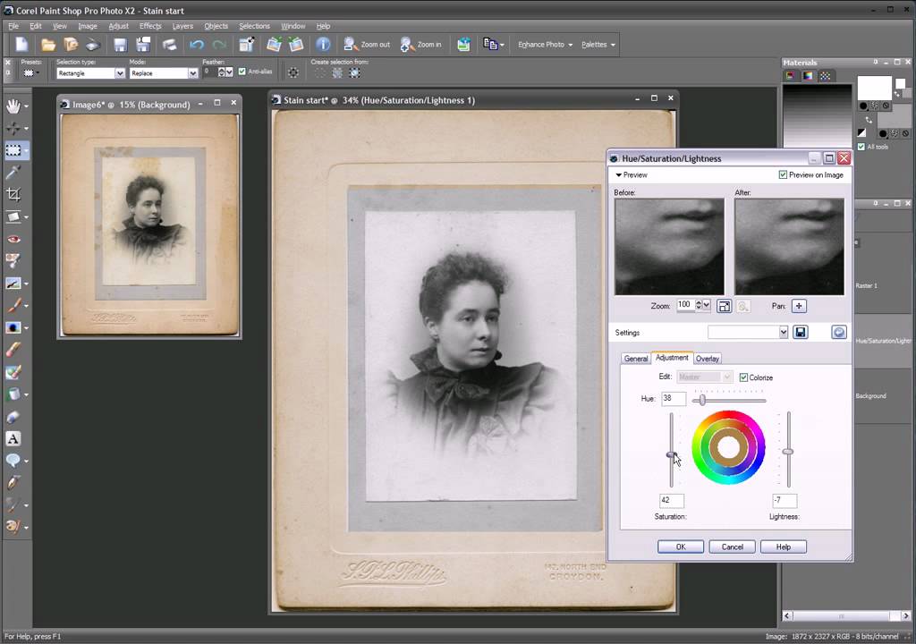The width and height of the screenshot is (916, 644).
Task: Open the Layers menu
Action: [x=182, y=26]
